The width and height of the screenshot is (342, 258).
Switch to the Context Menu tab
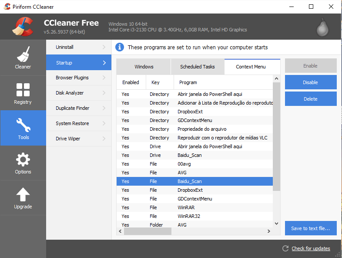coord(252,67)
